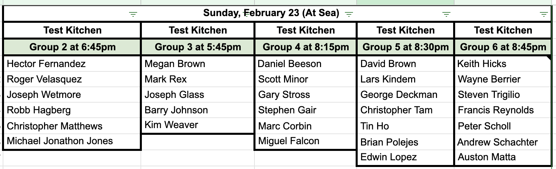556x169 pixels.
Task: Select the Test Kitchen cell above Group 3
Action: [x=198, y=31]
